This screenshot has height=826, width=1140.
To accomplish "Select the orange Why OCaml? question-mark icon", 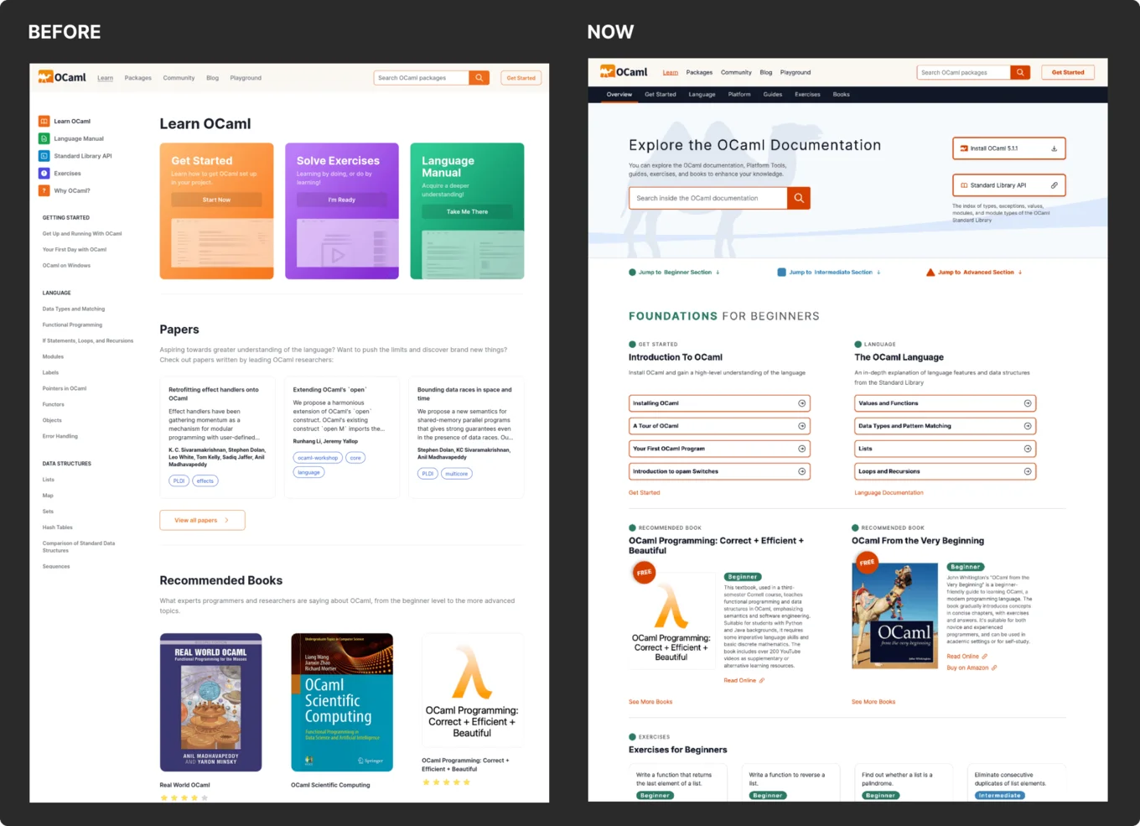I will pos(44,190).
